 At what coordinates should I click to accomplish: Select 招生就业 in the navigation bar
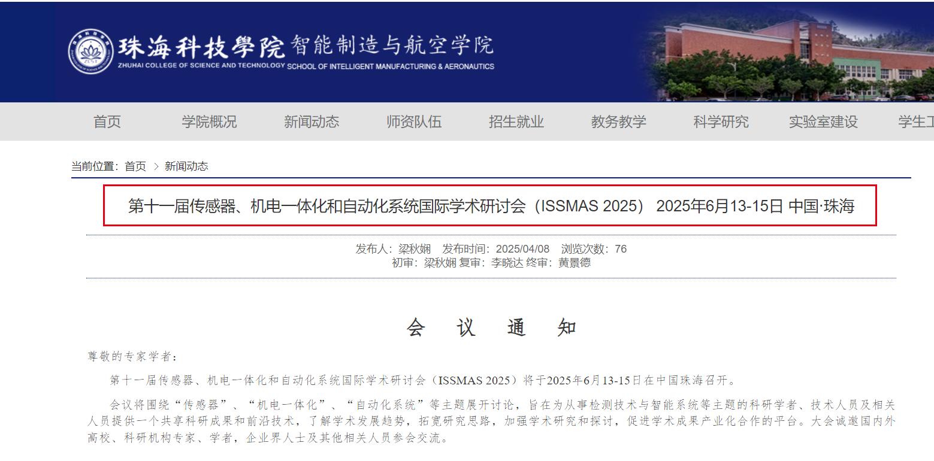516,122
